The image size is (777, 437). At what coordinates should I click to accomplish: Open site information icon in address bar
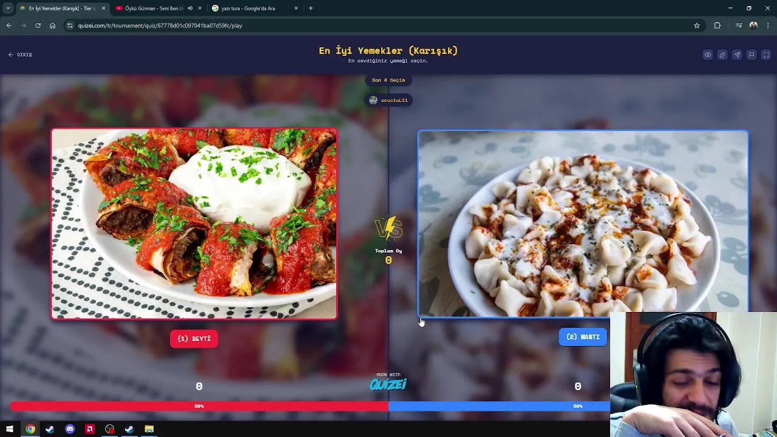70,25
